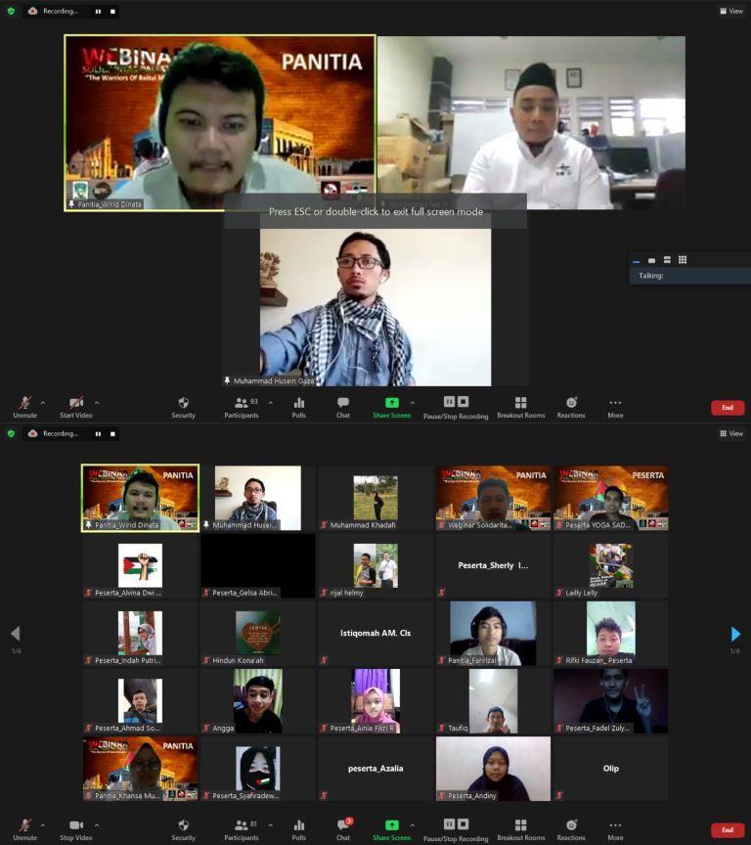
Task: Go to previous gallery page with grey arrow
Action: [x=16, y=634]
